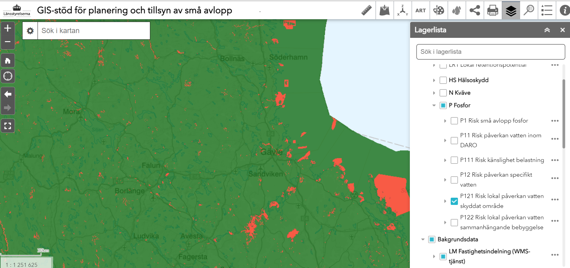The height and width of the screenshot is (268, 570).
Task: Open options menu for P111 Risk känslighet belastning
Action: coord(555,160)
